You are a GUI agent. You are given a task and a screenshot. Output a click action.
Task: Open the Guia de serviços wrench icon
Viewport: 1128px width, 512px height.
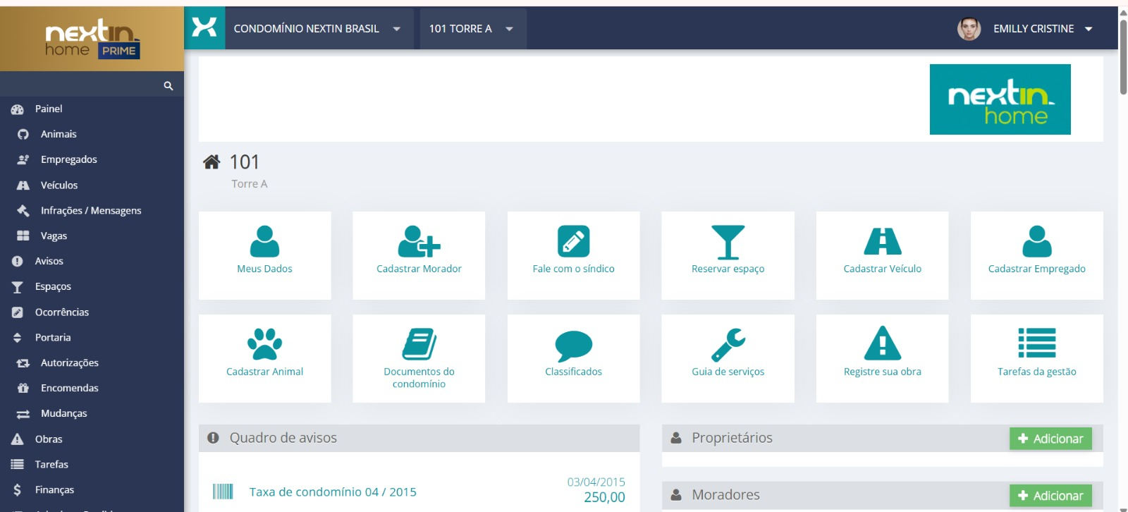728,344
